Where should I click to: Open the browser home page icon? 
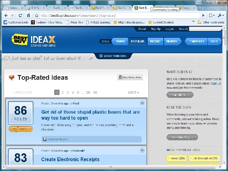pos(28,16)
